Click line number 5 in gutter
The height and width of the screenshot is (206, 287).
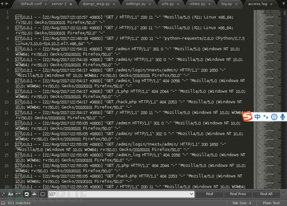[x=7, y=49]
